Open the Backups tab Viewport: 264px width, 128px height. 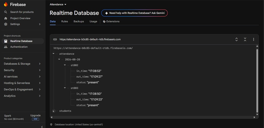coord(79,22)
